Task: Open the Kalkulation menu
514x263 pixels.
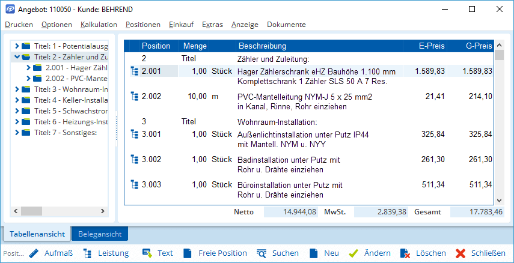Action: pyautogui.click(x=99, y=25)
